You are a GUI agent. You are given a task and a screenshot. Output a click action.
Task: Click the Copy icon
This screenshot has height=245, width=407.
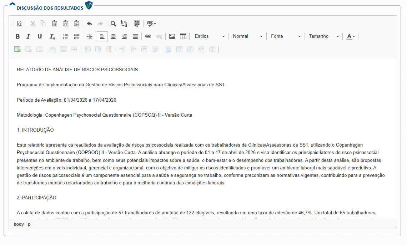tap(43, 24)
